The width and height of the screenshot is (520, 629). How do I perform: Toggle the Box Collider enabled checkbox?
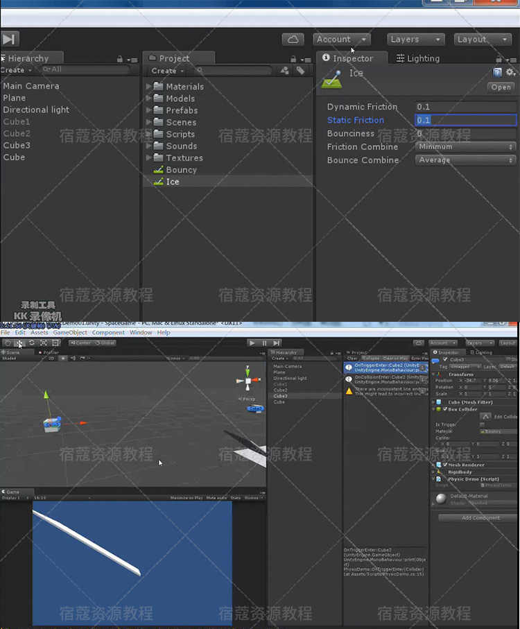445,409
